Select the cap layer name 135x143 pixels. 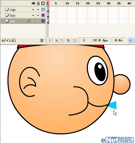pos(13,10)
